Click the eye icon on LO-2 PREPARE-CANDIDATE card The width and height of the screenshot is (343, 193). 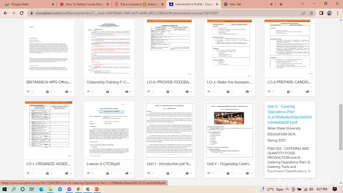point(269,91)
